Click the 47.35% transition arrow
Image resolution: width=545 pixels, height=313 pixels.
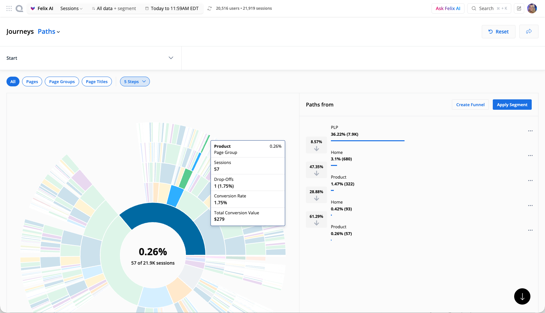pyautogui.click(x=316, y=170)
